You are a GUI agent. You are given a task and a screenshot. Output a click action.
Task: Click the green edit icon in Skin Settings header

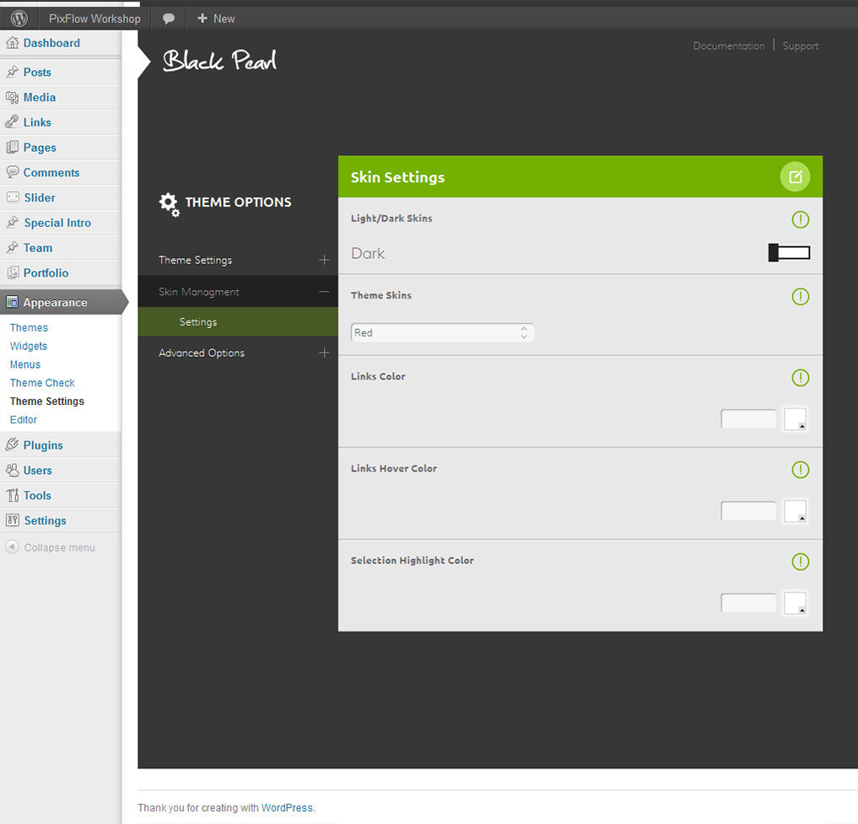point(795,177)
